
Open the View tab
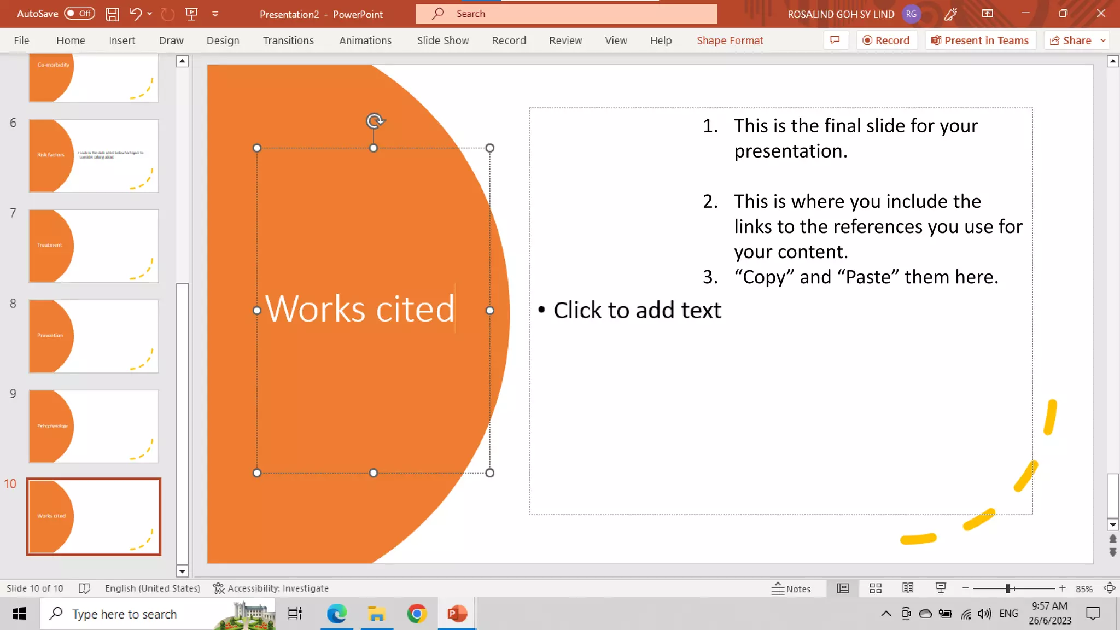coord(616,40)
